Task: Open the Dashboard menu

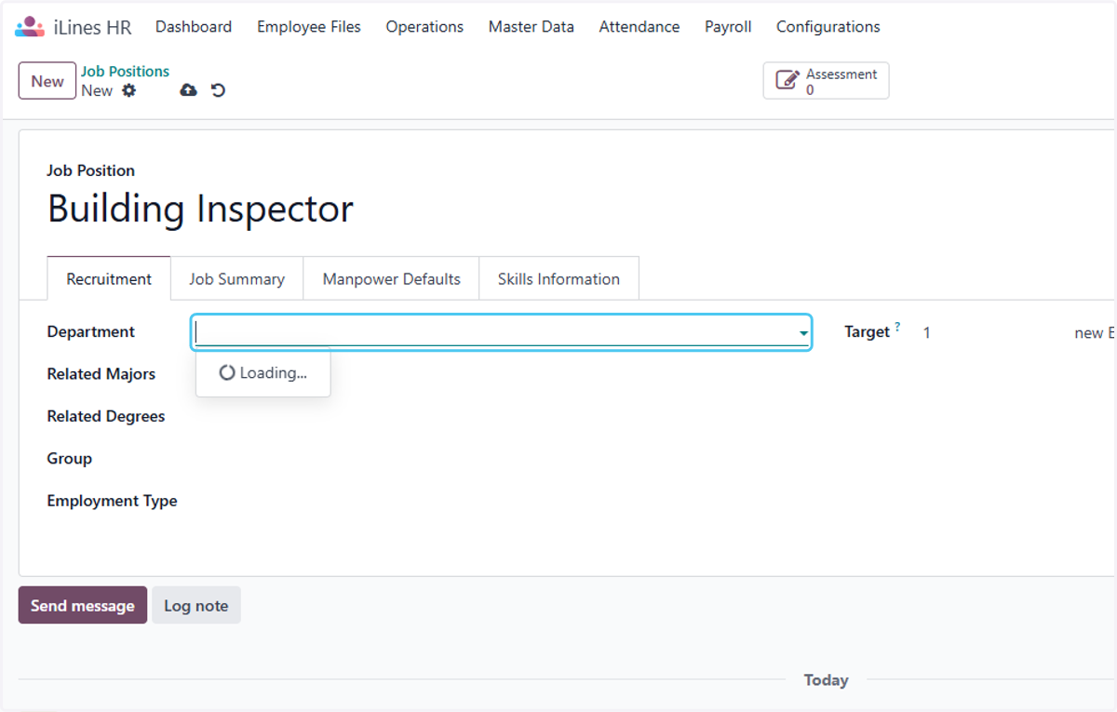Action: (x=194, y=27)
